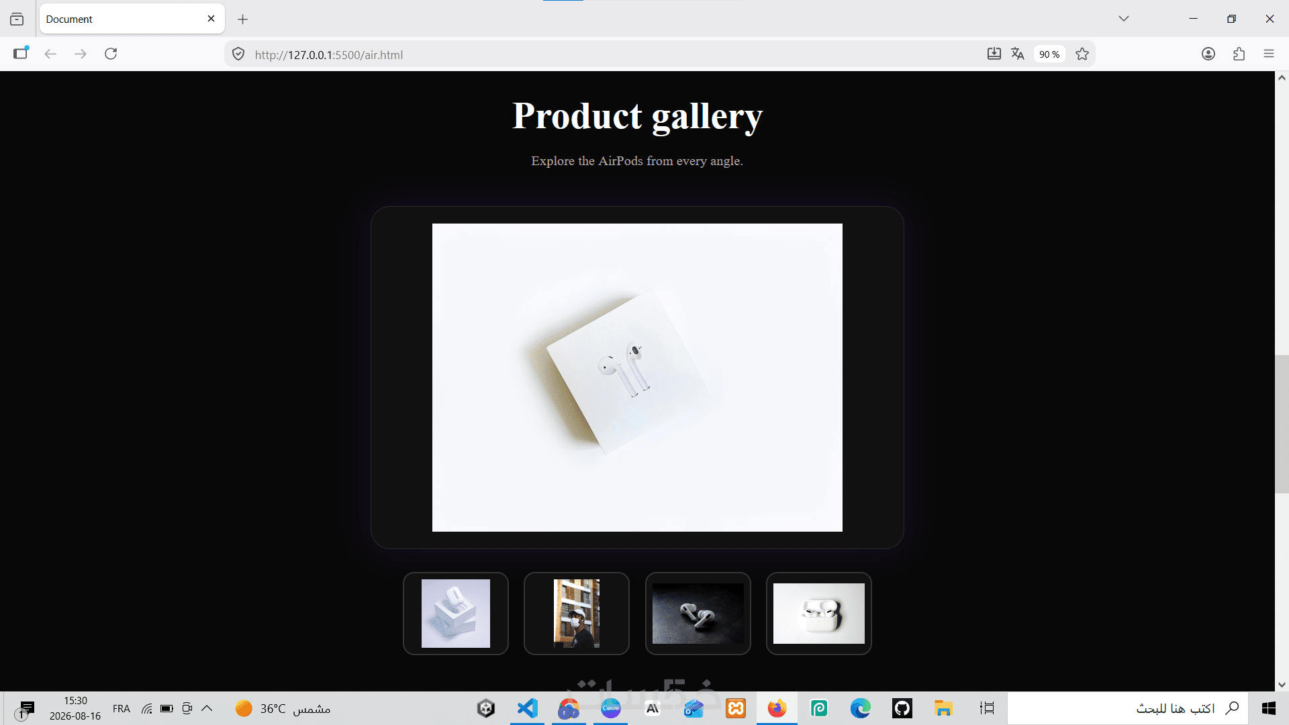1289x725 pixels.
Task: Select the man wearing mask thumbnail
Action: click(x=577, y=614)
